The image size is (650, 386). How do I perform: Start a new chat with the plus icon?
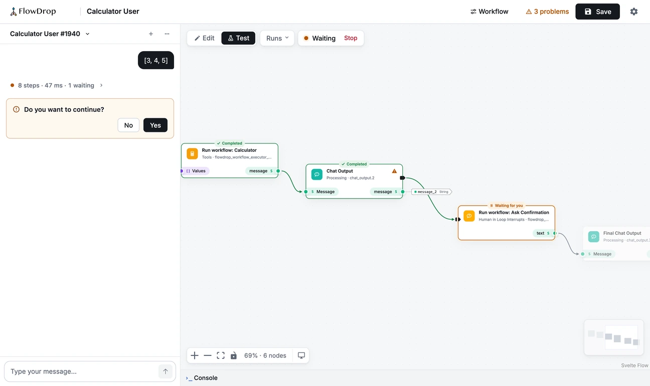[151, 34]
